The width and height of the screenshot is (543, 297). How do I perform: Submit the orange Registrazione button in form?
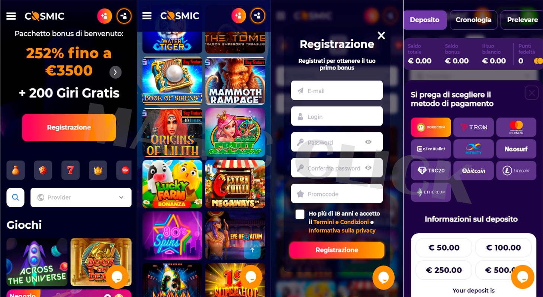click(x=337, y=250)
